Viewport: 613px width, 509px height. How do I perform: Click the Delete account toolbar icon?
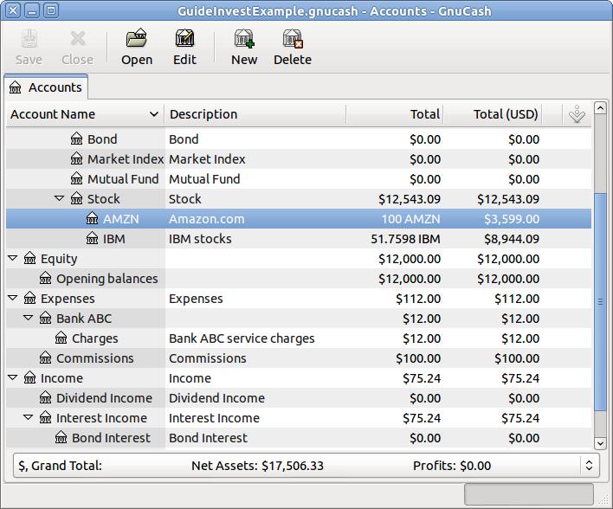[293, 39]
